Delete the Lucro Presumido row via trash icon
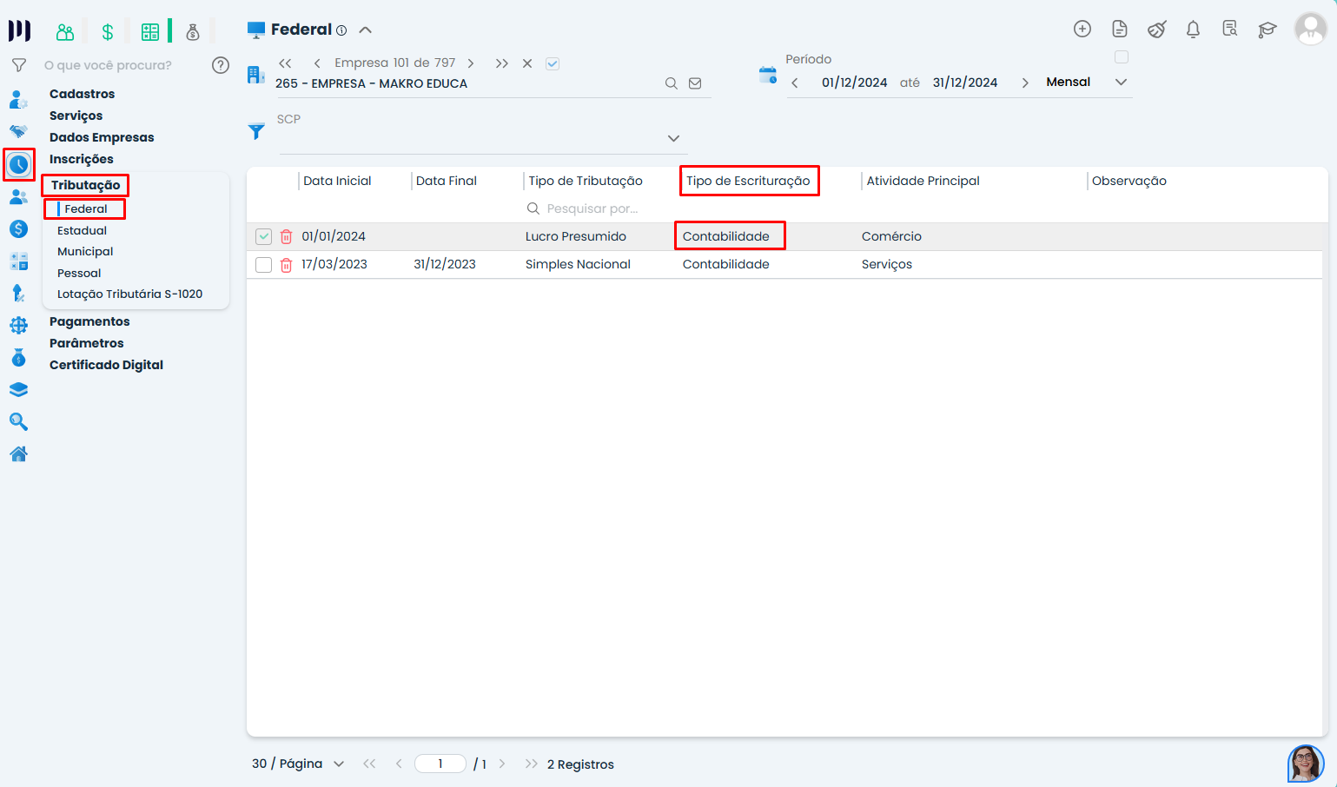Screen dimensions: 1337x787 tap(286, 236)
